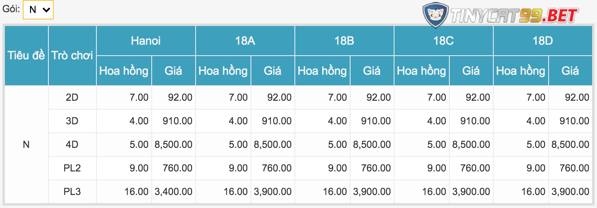Screen dimensions: 597x208
Task: Select the 18A column header
Action: 245,41
